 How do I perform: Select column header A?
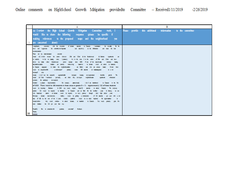pyautogui.click(x=77, y=27)
